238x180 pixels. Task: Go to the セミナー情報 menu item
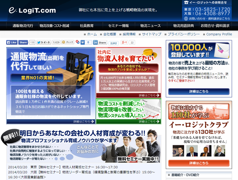tap(119, 26)
